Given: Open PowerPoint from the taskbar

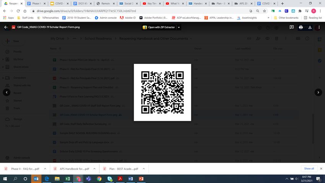Looking at the screenshot, I should 141,179.
